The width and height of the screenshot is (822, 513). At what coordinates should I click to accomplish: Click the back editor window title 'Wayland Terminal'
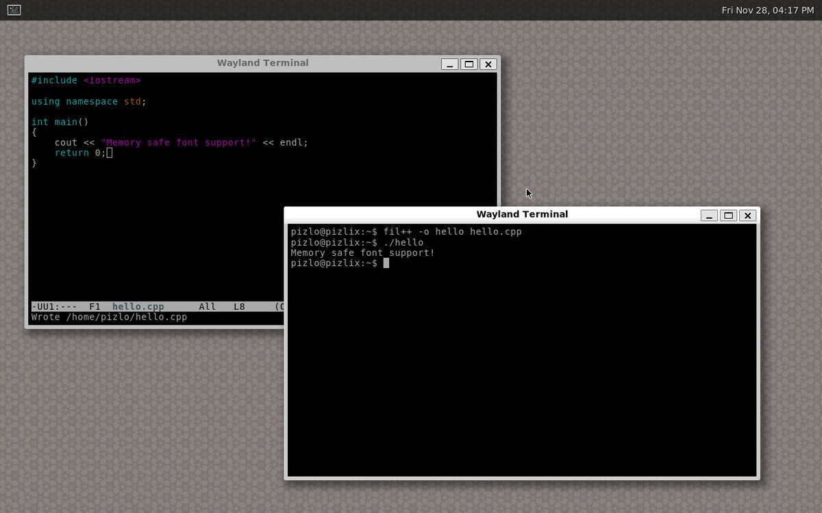click(263, 63)
